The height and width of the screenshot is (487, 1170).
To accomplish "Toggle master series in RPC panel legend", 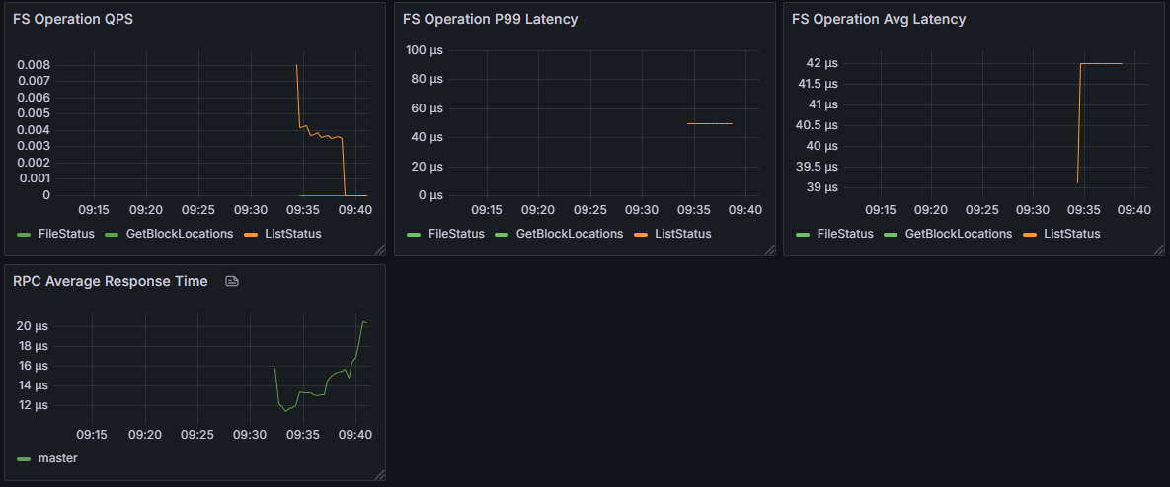I will pyautogui.click(x=57, y=458).
